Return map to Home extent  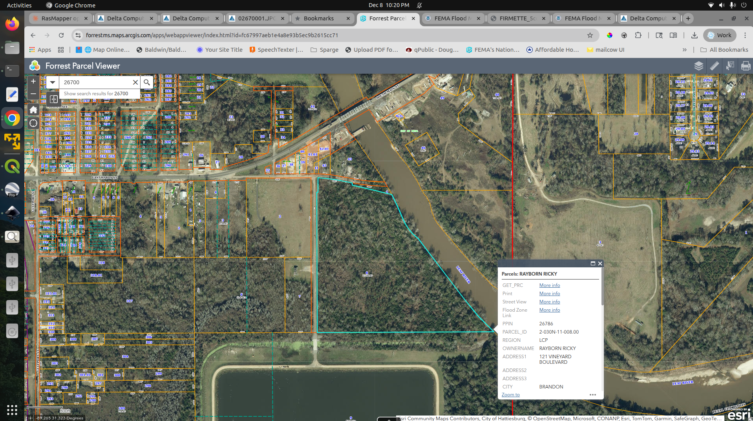point(33,110)
